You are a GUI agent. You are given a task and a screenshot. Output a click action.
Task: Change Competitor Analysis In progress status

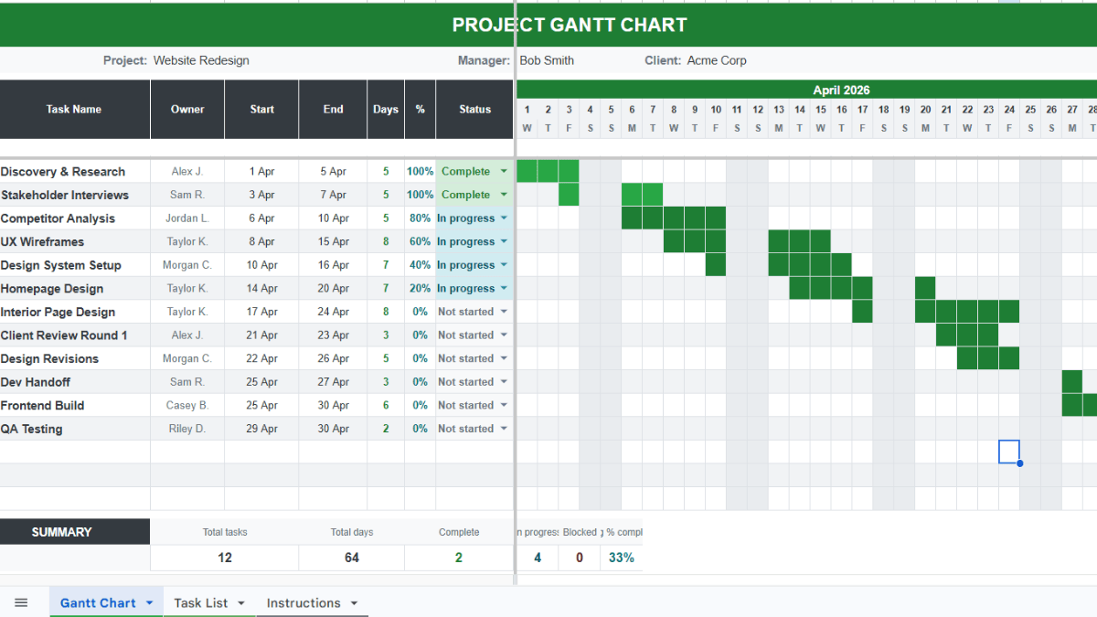pyautogui.click(x=503, y=218)
